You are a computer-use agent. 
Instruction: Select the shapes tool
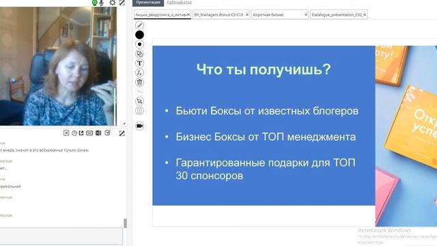[x=139, y=53]
